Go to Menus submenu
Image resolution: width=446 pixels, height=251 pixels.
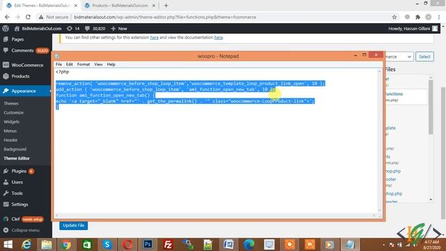tap(10, 130)
